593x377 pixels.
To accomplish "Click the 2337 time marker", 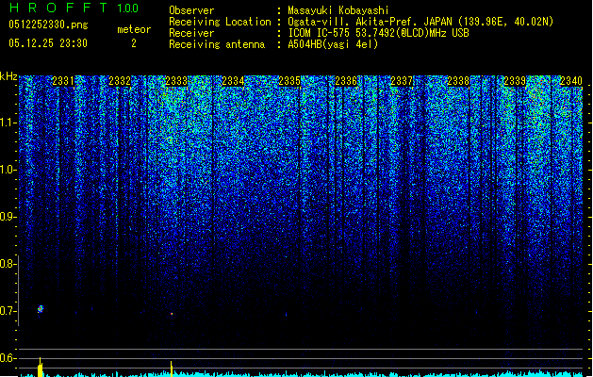I will [x=402, y=81].
